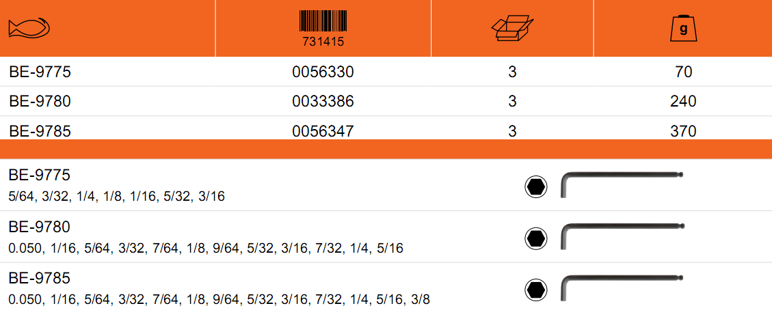Click the open box packaging icon
This screenshot has width=772, height=321.
(513, 29)
